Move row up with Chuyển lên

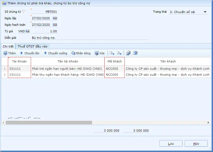pos(30,53)
